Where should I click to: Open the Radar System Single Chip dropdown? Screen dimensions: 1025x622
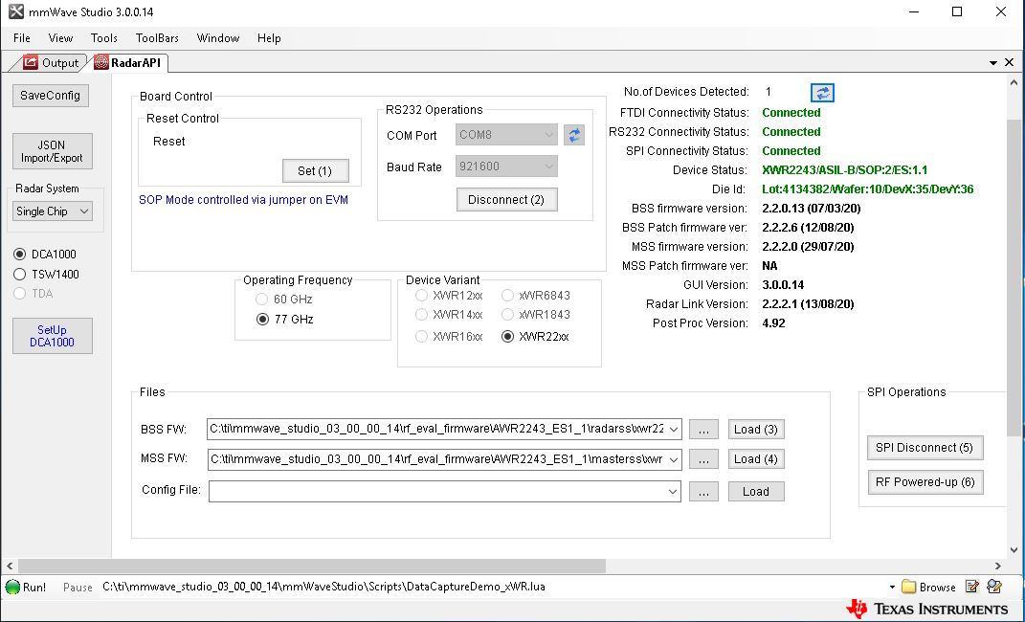[53, 211]
